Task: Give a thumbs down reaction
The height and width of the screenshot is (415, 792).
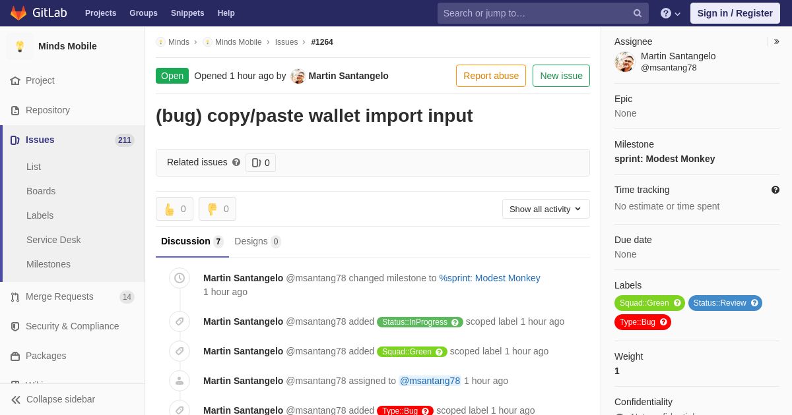Action: [217, 209]
